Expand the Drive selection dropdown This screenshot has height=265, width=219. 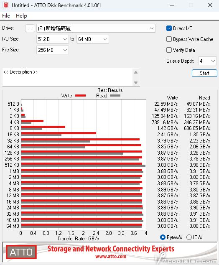pyautogui.click(x=96, y=28)
